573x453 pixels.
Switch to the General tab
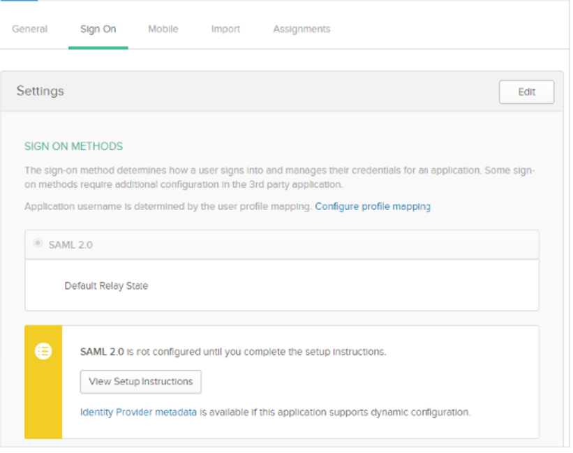coord(29,29)
